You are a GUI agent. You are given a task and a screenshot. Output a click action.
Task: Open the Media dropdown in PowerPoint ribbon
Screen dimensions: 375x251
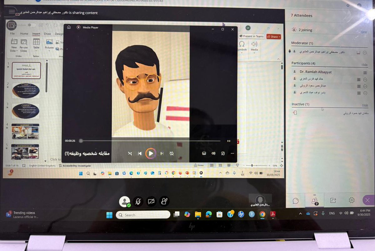[254, 47]
